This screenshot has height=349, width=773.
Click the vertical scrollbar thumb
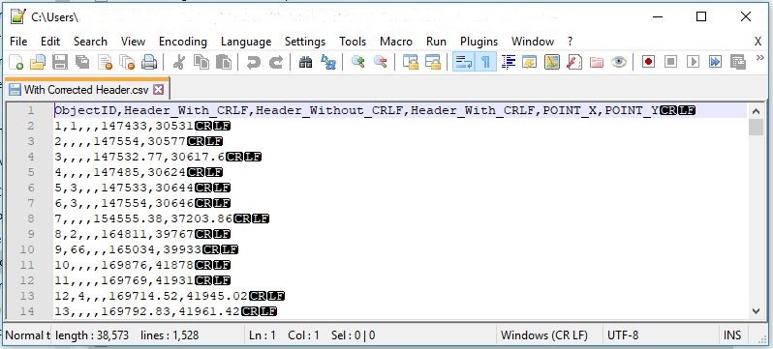coord(757,127)
